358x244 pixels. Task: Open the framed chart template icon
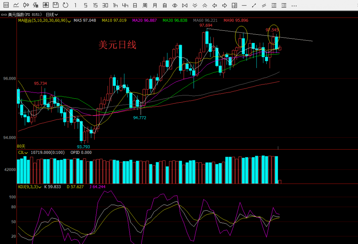(x=46, y=5)
